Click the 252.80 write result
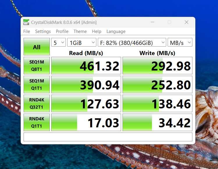218x169 pixels. 157,85
